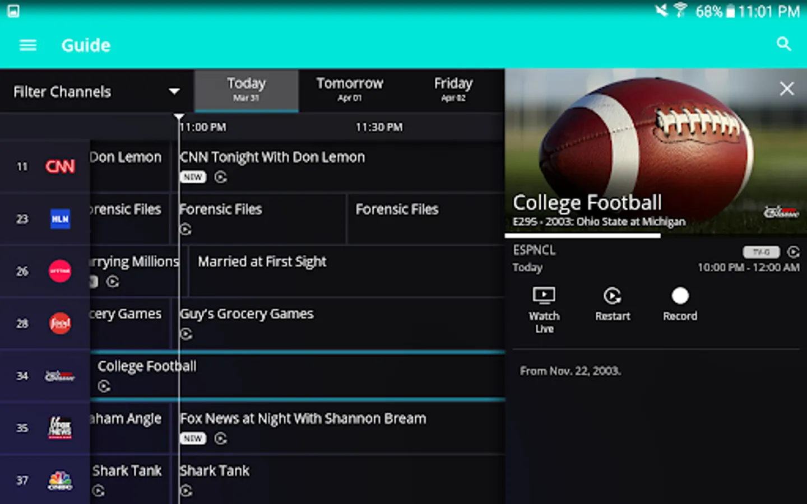Tap the muted sound status icon
807x504 pixels.
(662, 10)
